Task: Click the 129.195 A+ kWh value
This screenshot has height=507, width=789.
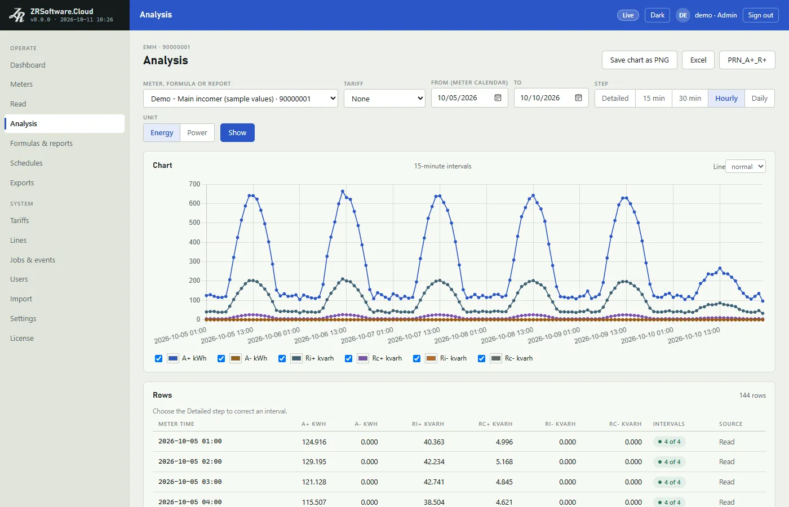Action: (314, 462)
